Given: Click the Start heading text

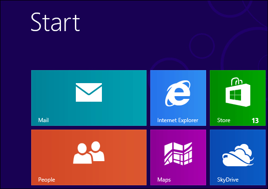Looking at the screenshot, I should click(x=55, y=22).
